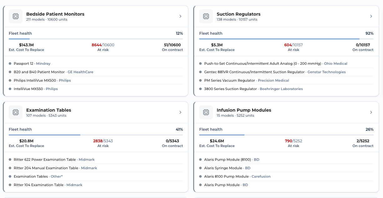Click the 12% fleet health progress bar
This screenshot has height=198, width=383.
tap(96, 39)
